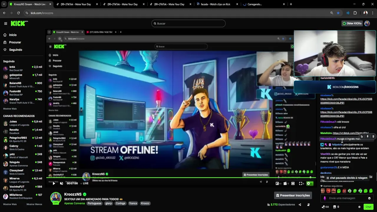Open the tab search dropdown arrow

click(4, 4)
